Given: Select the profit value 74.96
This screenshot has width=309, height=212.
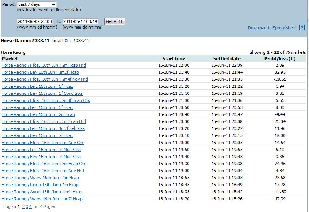Looking at the screenshot, I should 280,164.
